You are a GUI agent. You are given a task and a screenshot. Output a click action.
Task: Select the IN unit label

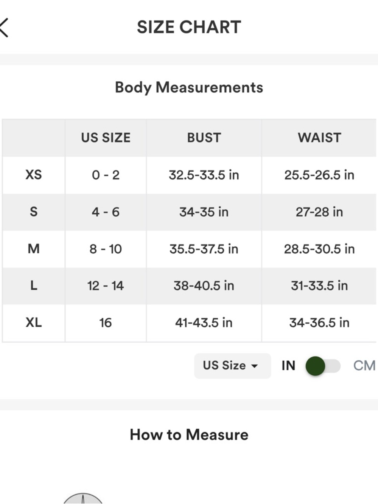point(288,366)
